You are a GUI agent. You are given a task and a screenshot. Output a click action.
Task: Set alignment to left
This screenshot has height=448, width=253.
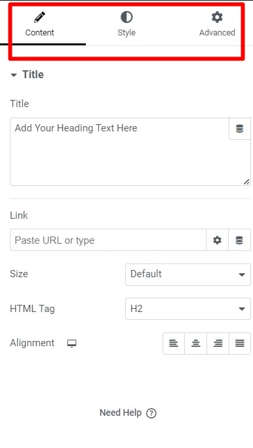tap(174, 343)
